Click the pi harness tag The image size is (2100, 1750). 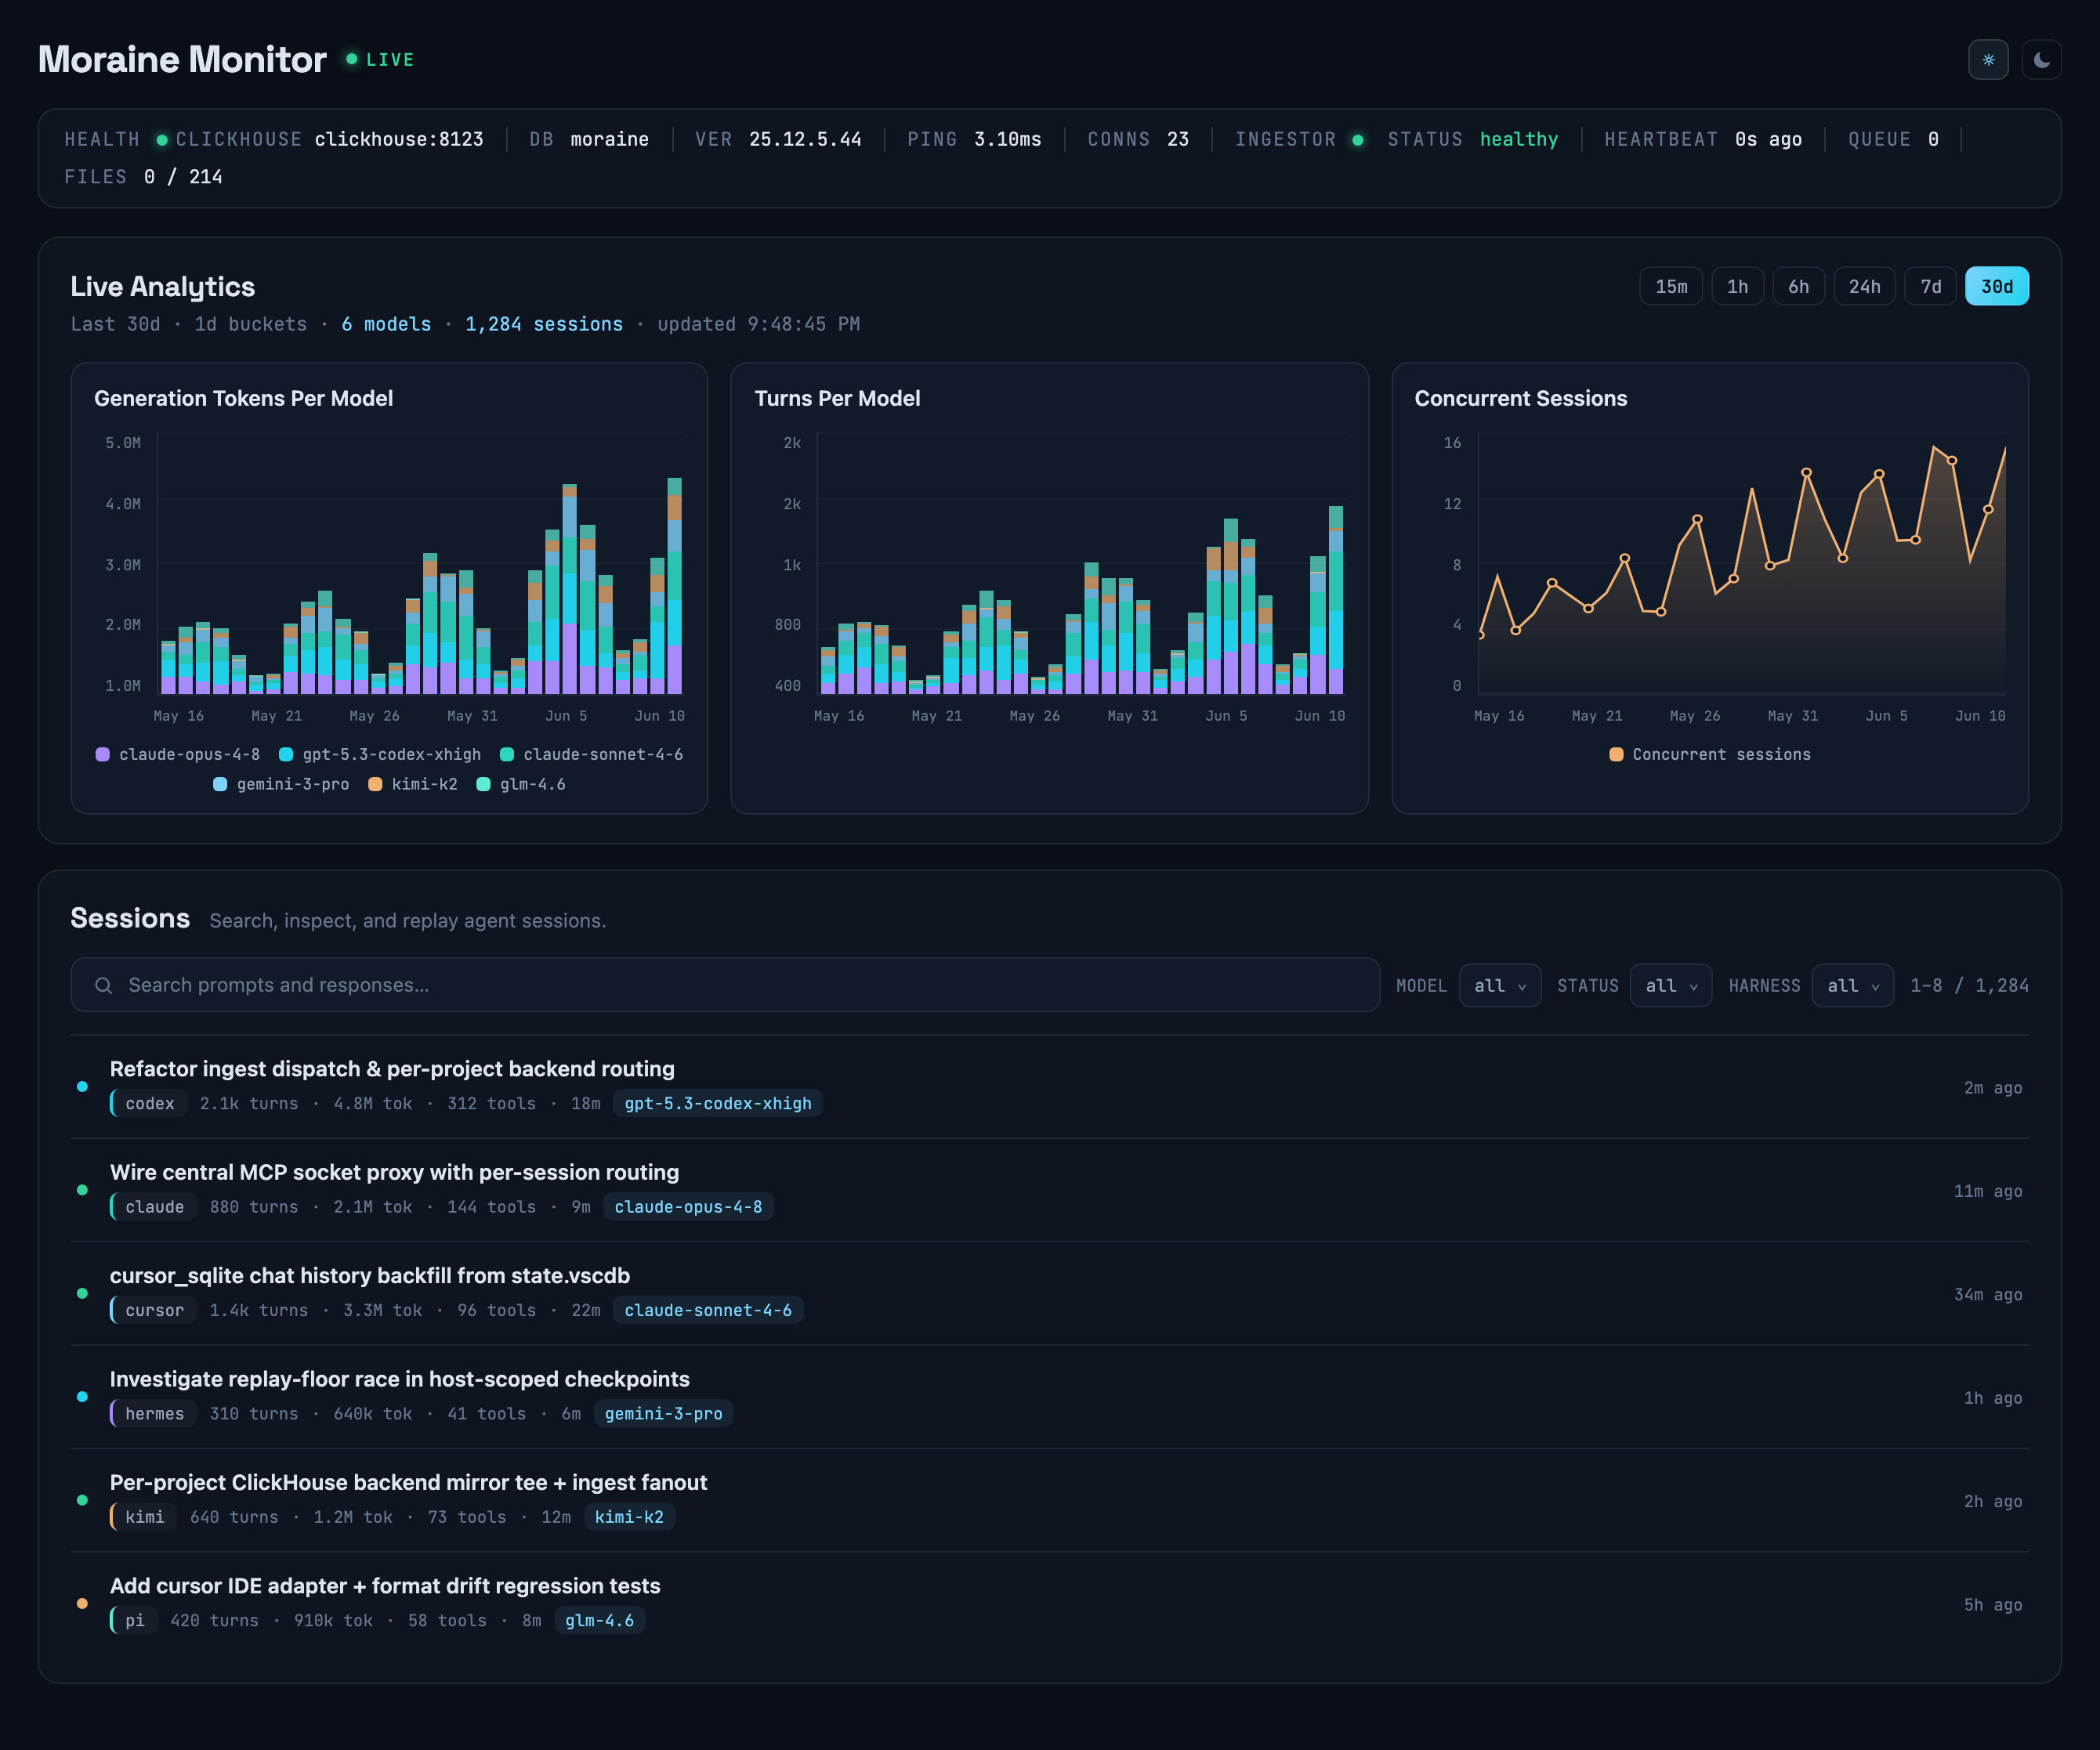tap(134, 1621)
